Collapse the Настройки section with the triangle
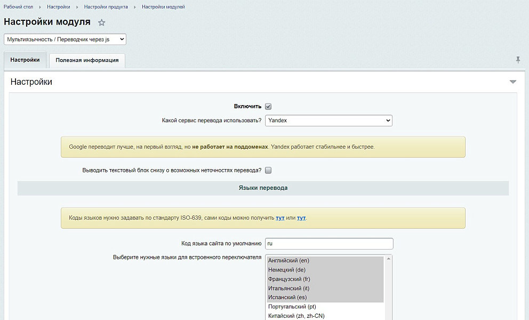The image size is (529, 320). click(513, 82)
